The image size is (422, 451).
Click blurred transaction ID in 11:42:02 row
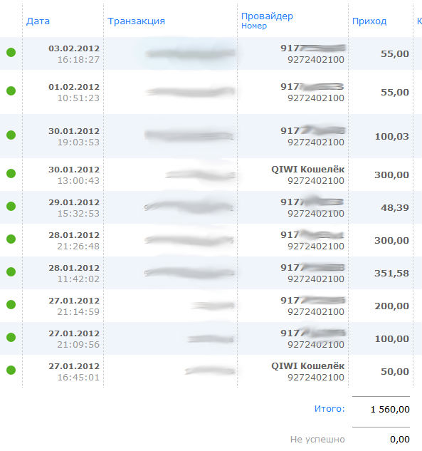(189, 273)
